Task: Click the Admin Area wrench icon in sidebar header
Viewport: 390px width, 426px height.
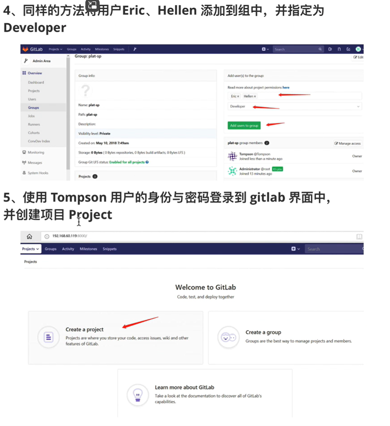Action: pyautogui.click(x=26, y=61)
